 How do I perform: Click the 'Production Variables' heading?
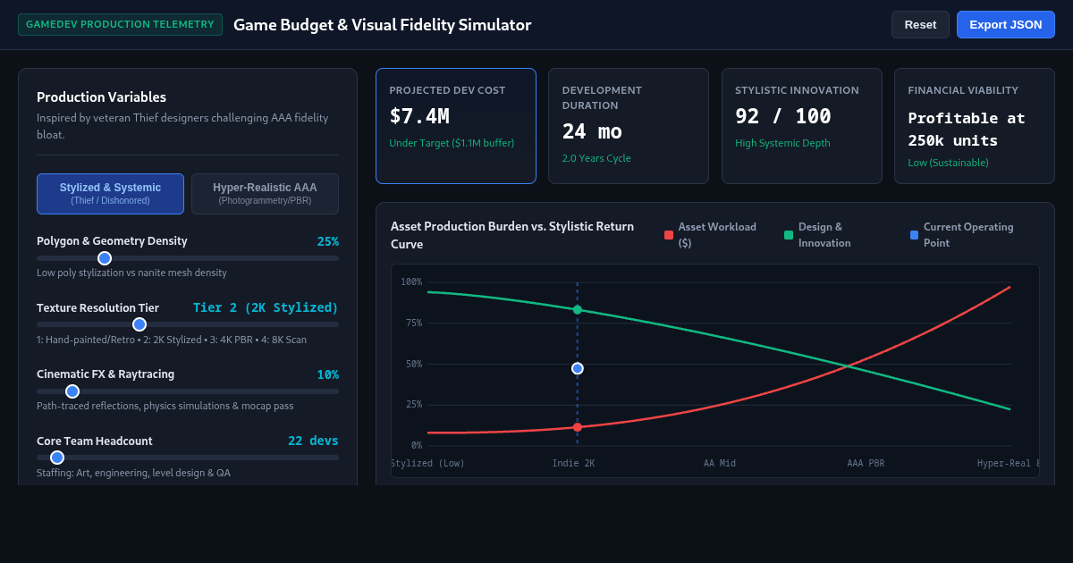click(101, 97)
